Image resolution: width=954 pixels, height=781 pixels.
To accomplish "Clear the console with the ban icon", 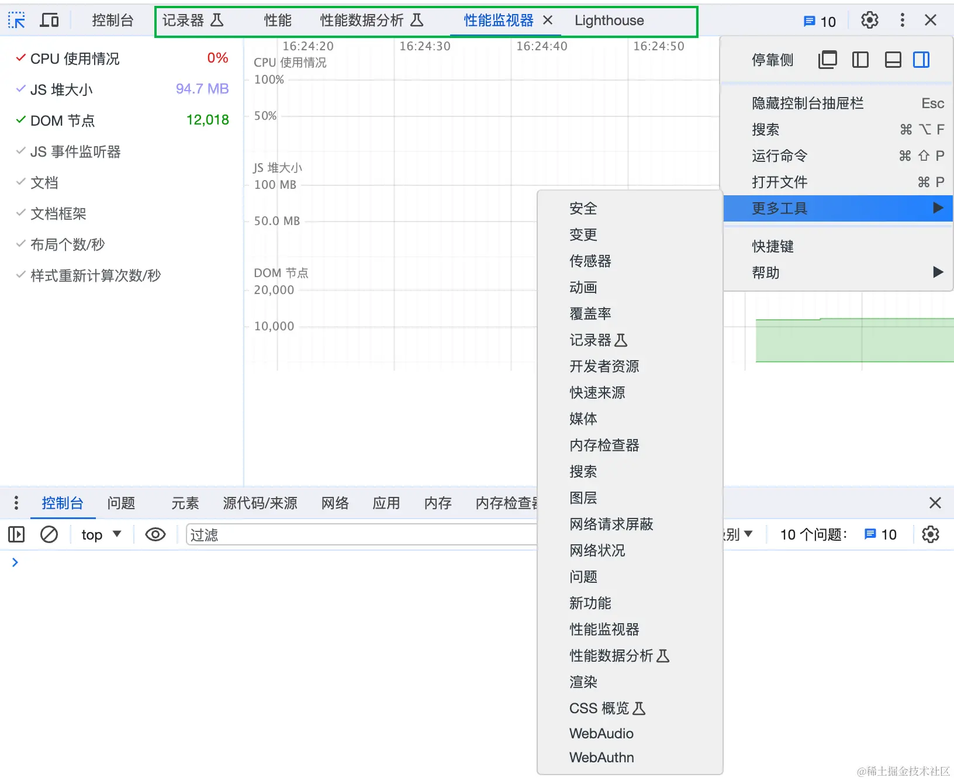I will point(49,534).
